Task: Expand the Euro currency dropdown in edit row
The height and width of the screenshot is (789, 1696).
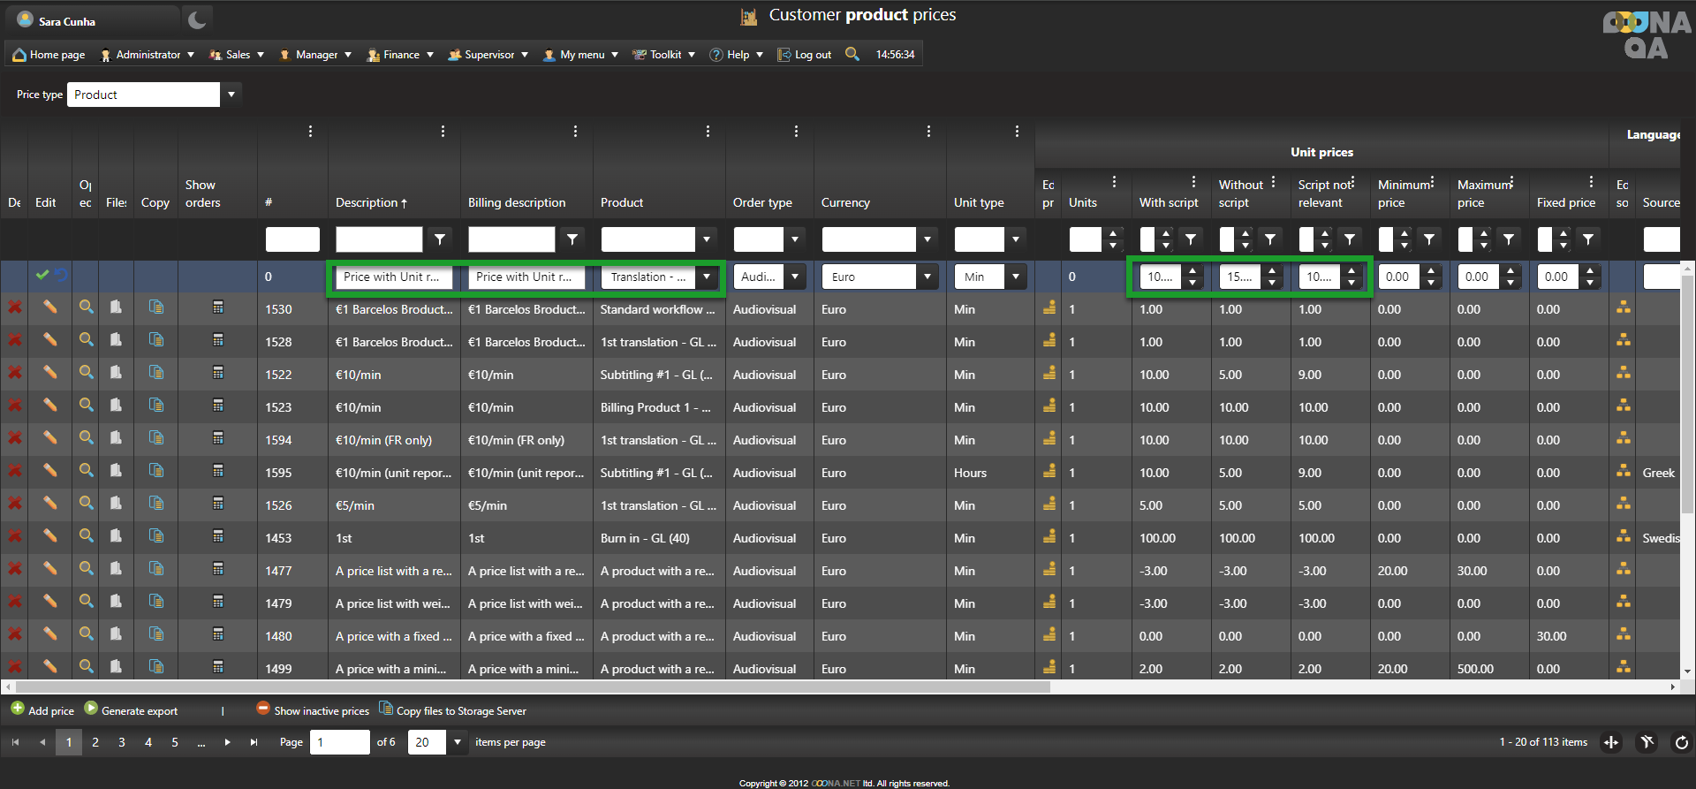Action: pos(927,277)
